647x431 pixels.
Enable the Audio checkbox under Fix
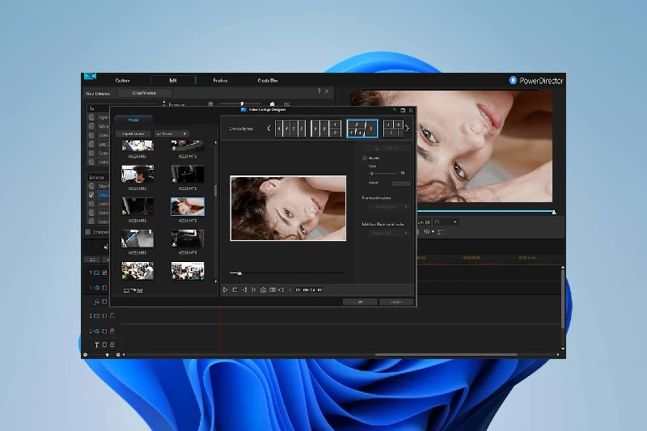91,162
